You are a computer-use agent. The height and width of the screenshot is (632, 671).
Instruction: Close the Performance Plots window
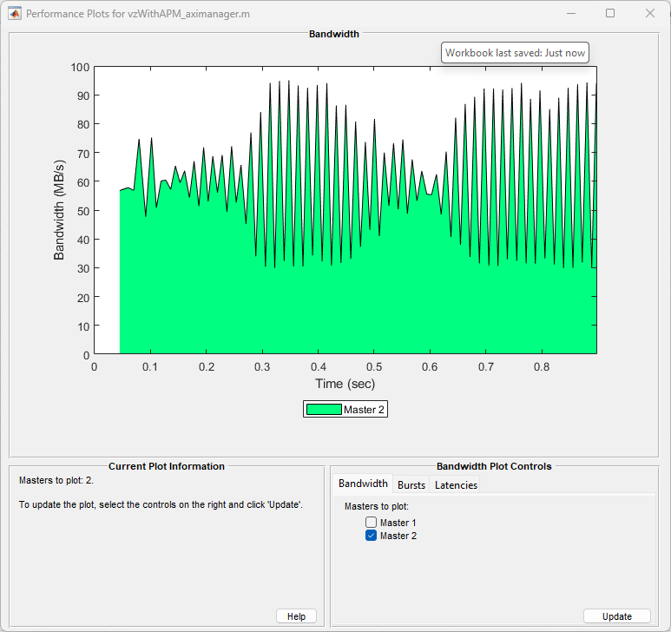click(650, 14)
